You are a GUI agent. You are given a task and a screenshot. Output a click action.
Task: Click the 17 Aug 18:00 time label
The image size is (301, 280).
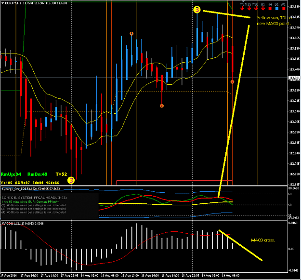49,276
